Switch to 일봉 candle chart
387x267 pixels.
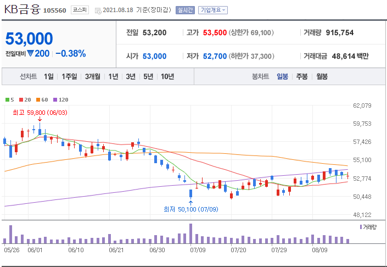[x=282, y=76]
